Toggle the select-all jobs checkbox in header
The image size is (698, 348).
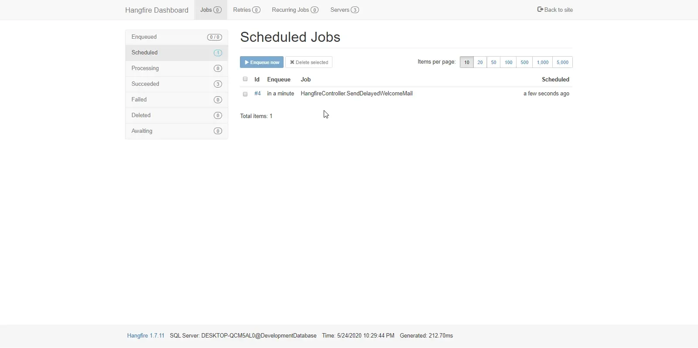pyautogui.click(x=245, y=79)
